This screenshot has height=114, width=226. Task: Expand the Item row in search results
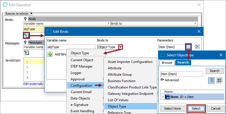pos(163,97)
